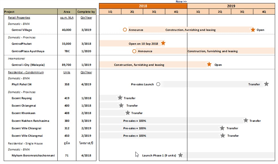
Task: Click the Project column header
Action: [x=31, y=12]
